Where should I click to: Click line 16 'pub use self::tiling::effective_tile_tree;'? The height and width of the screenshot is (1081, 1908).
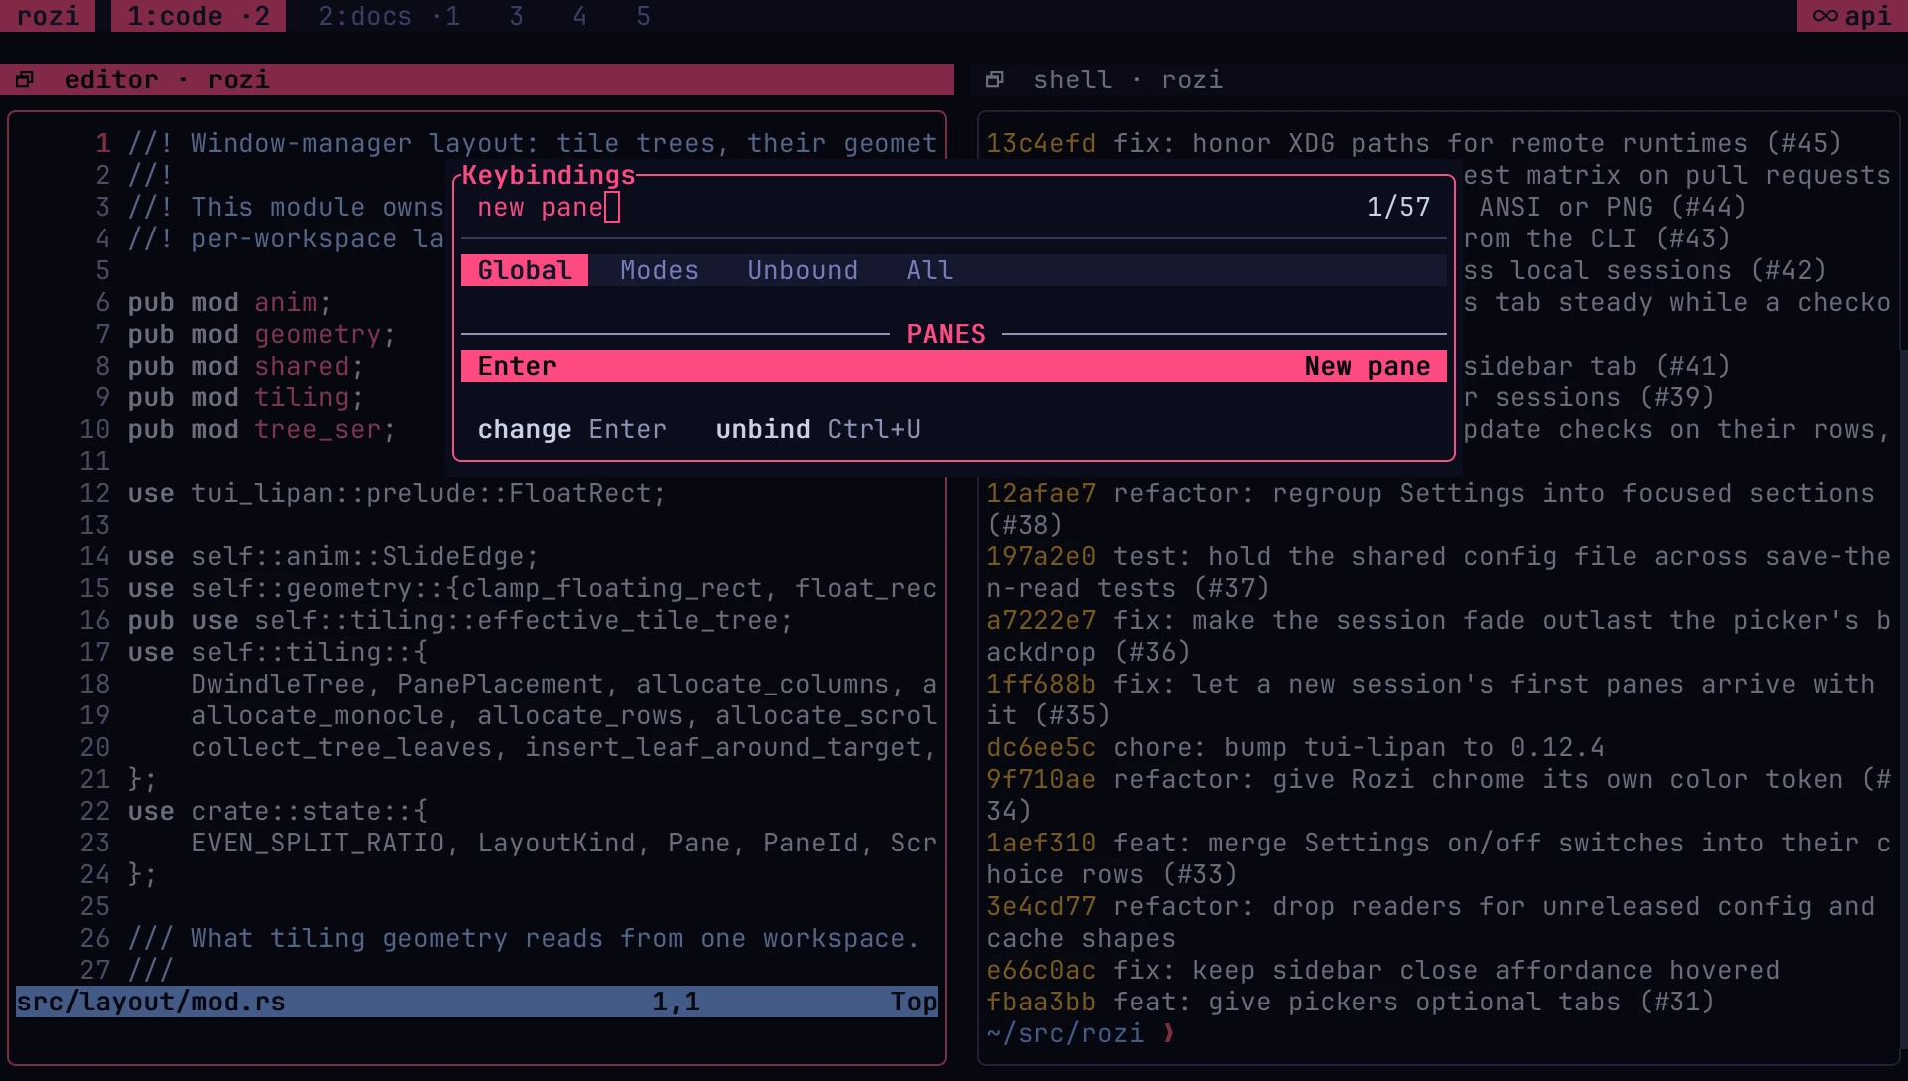460,620
